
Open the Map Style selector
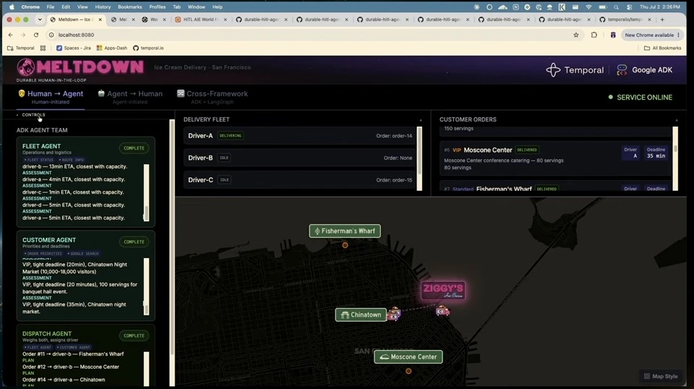(x=661, y=376)
